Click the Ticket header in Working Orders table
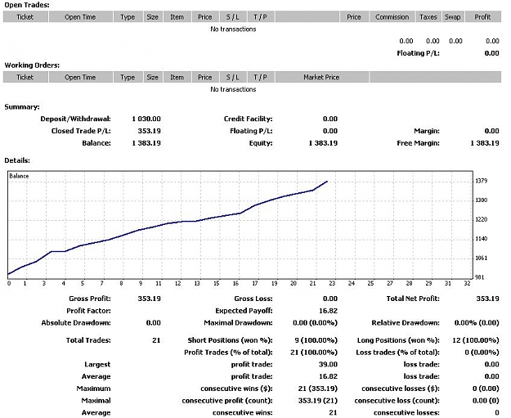 [x=25, y=77]
